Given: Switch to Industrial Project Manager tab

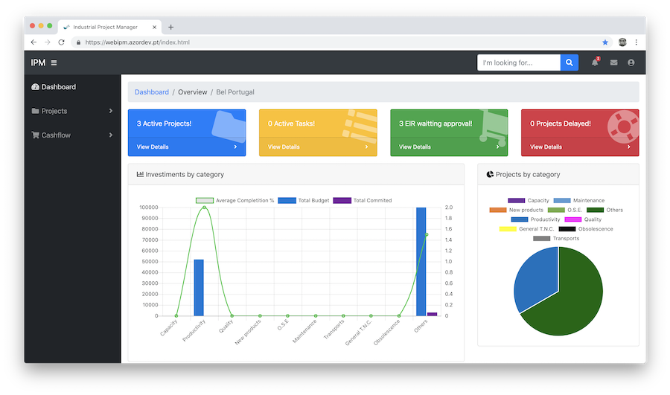Looking at the screenshot, I should click(108, 27).
